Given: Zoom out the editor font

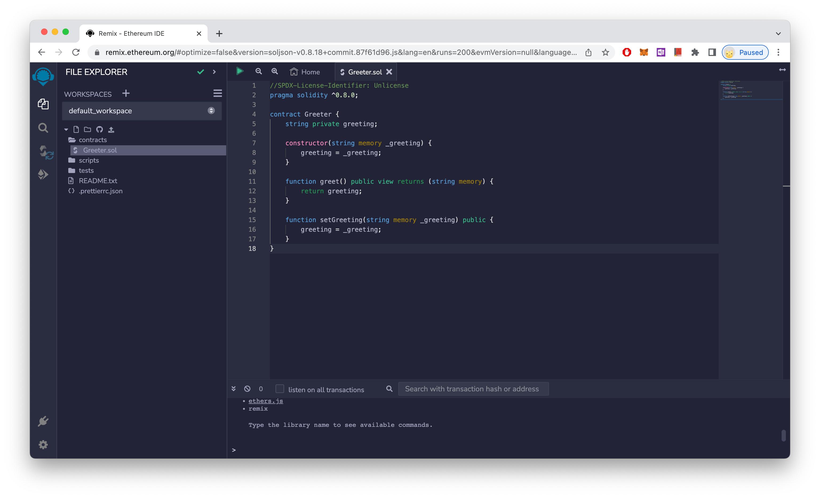Looking at the screenshot, I should (x=258, y=71).
